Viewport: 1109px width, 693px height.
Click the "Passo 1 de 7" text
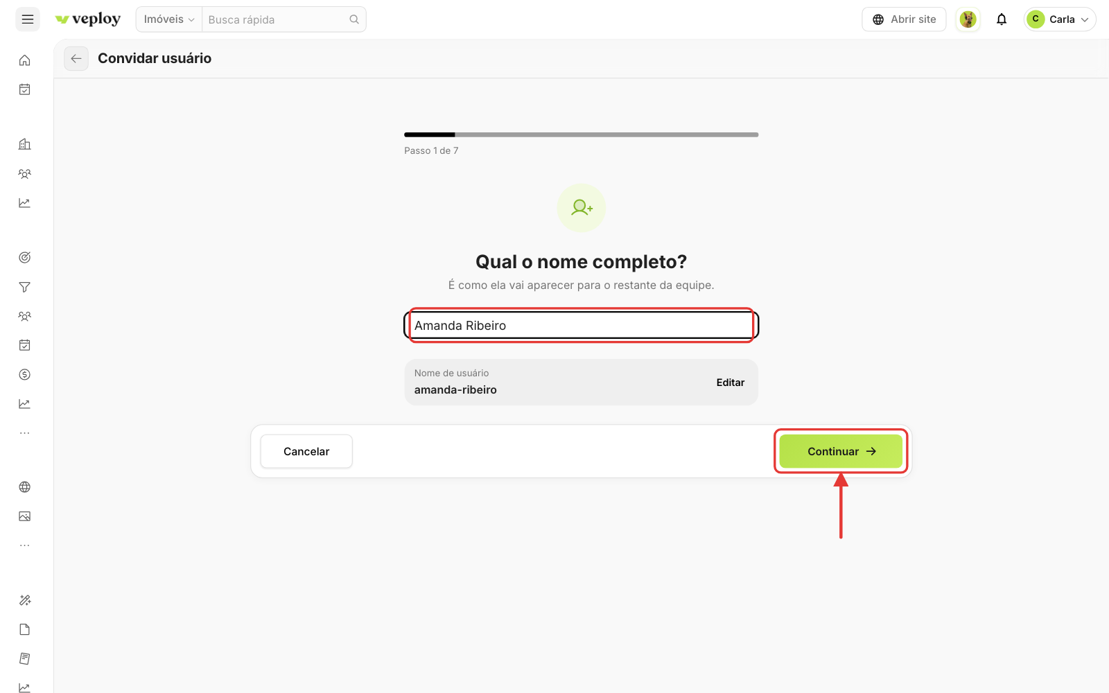tap(431, 150)
